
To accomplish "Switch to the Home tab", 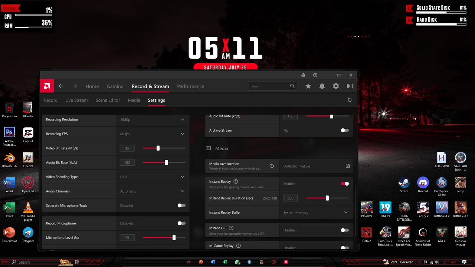I will pyautogui.click(x=92, y=86).
